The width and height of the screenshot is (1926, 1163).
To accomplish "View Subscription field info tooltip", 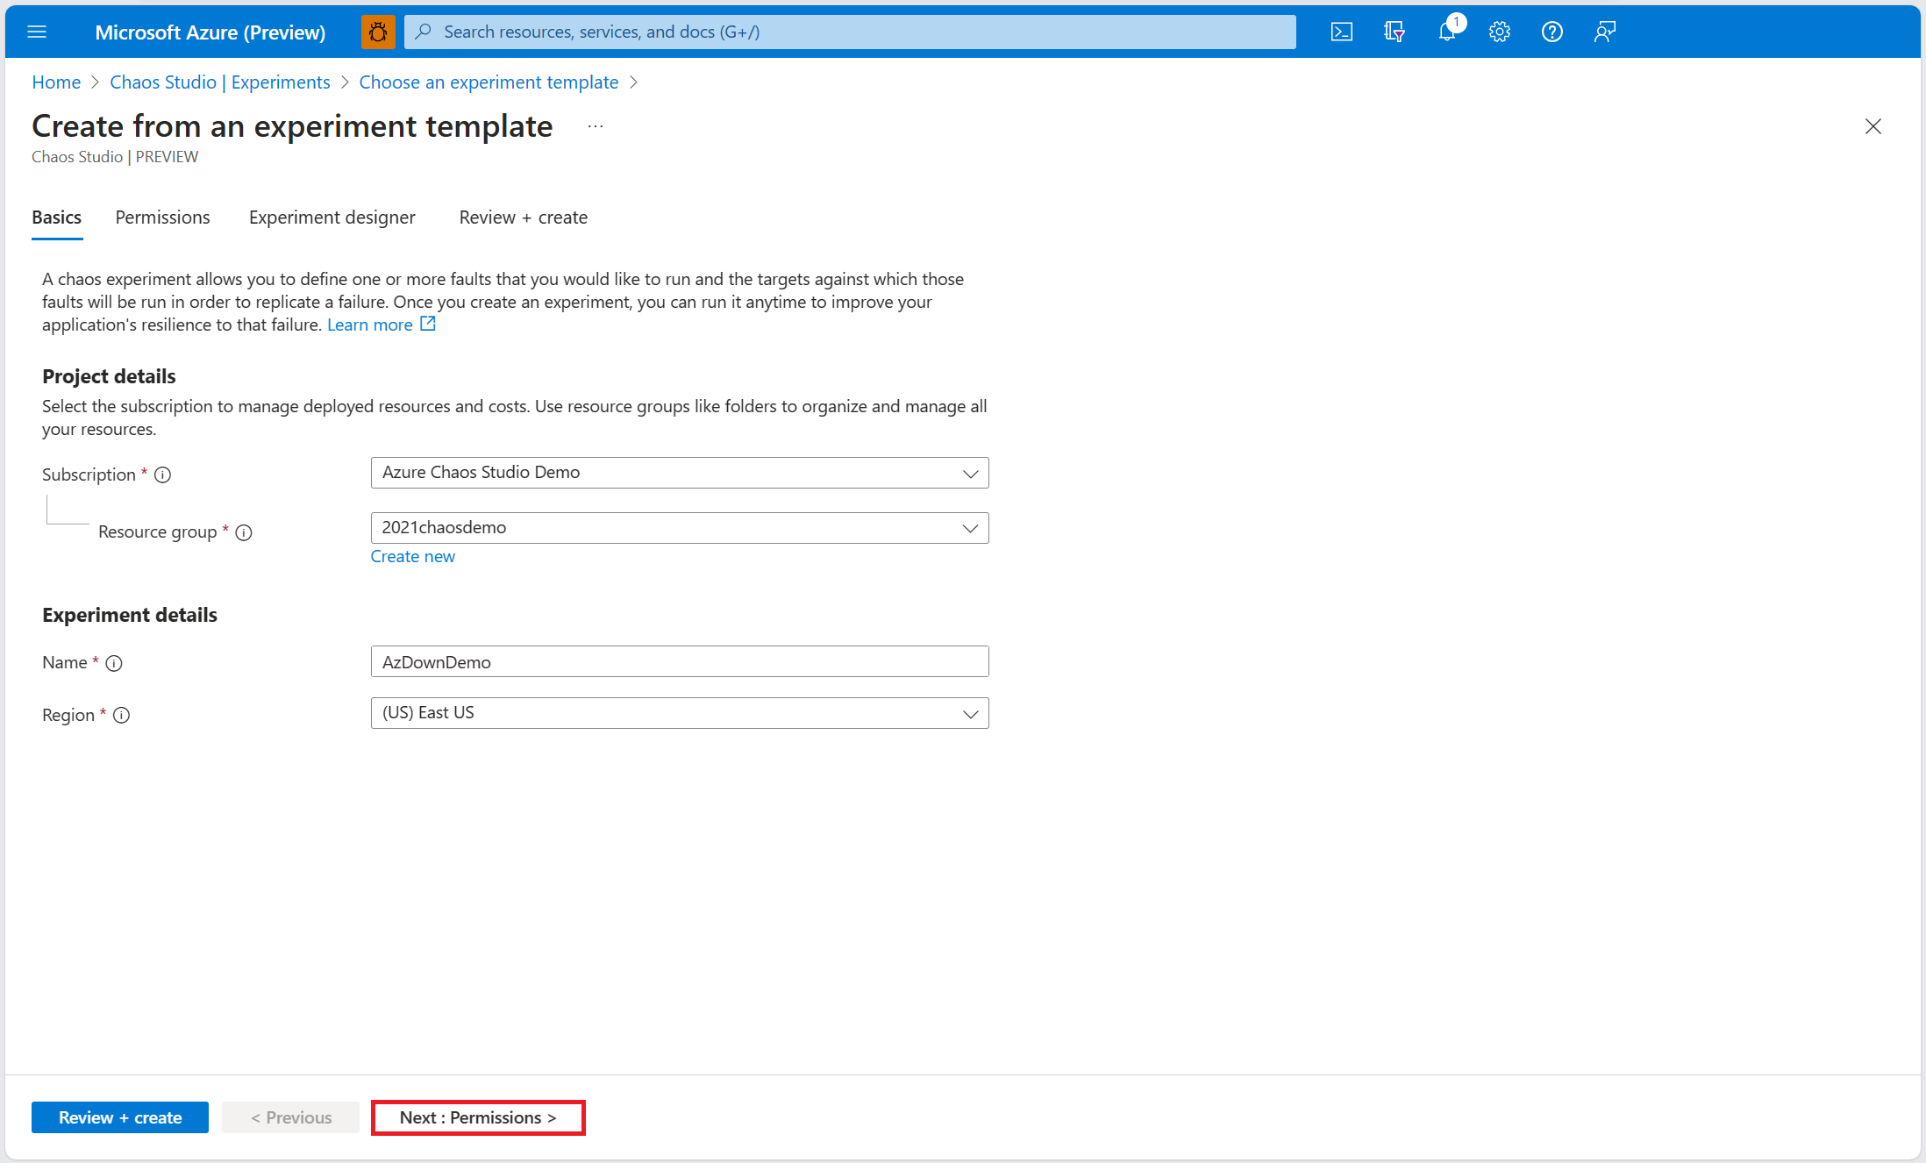I will pyautogui.click(x=163, y=475).
